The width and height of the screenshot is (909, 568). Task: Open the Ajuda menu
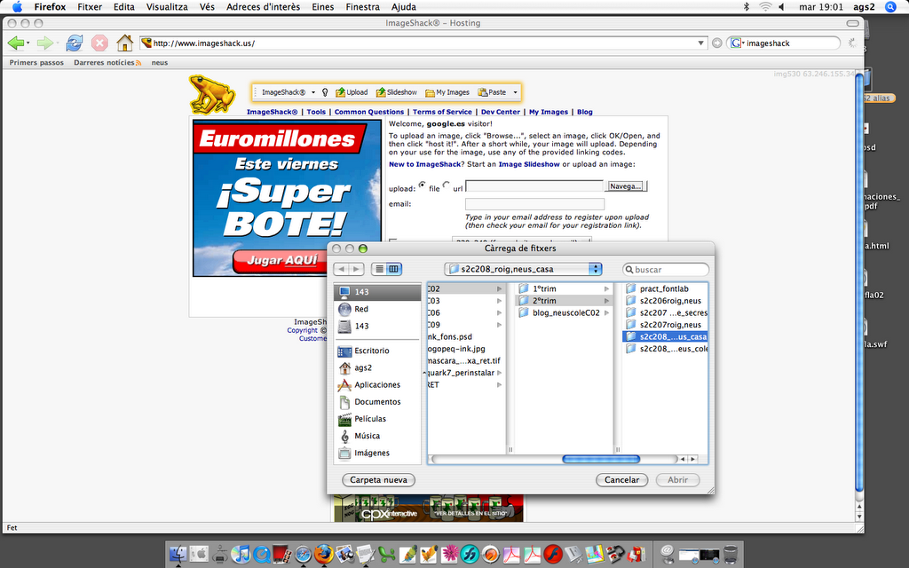pos(404,7)
